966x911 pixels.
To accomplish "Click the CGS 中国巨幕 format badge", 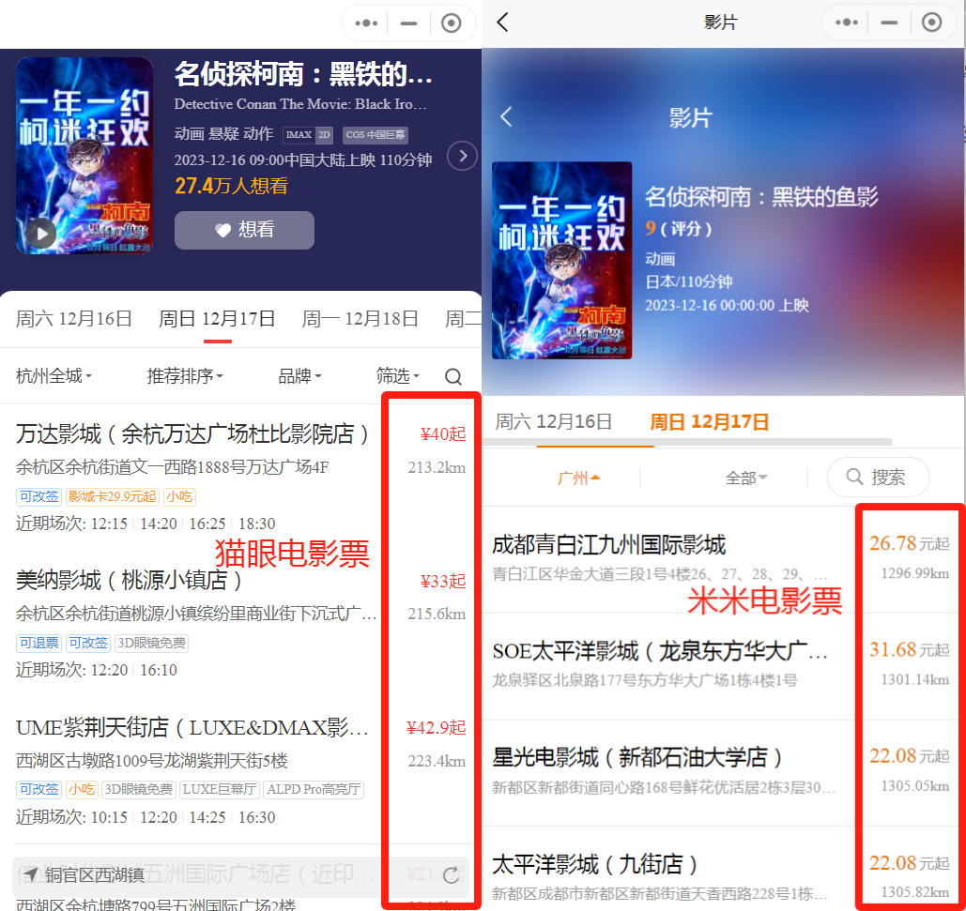I will pos(376,135).
